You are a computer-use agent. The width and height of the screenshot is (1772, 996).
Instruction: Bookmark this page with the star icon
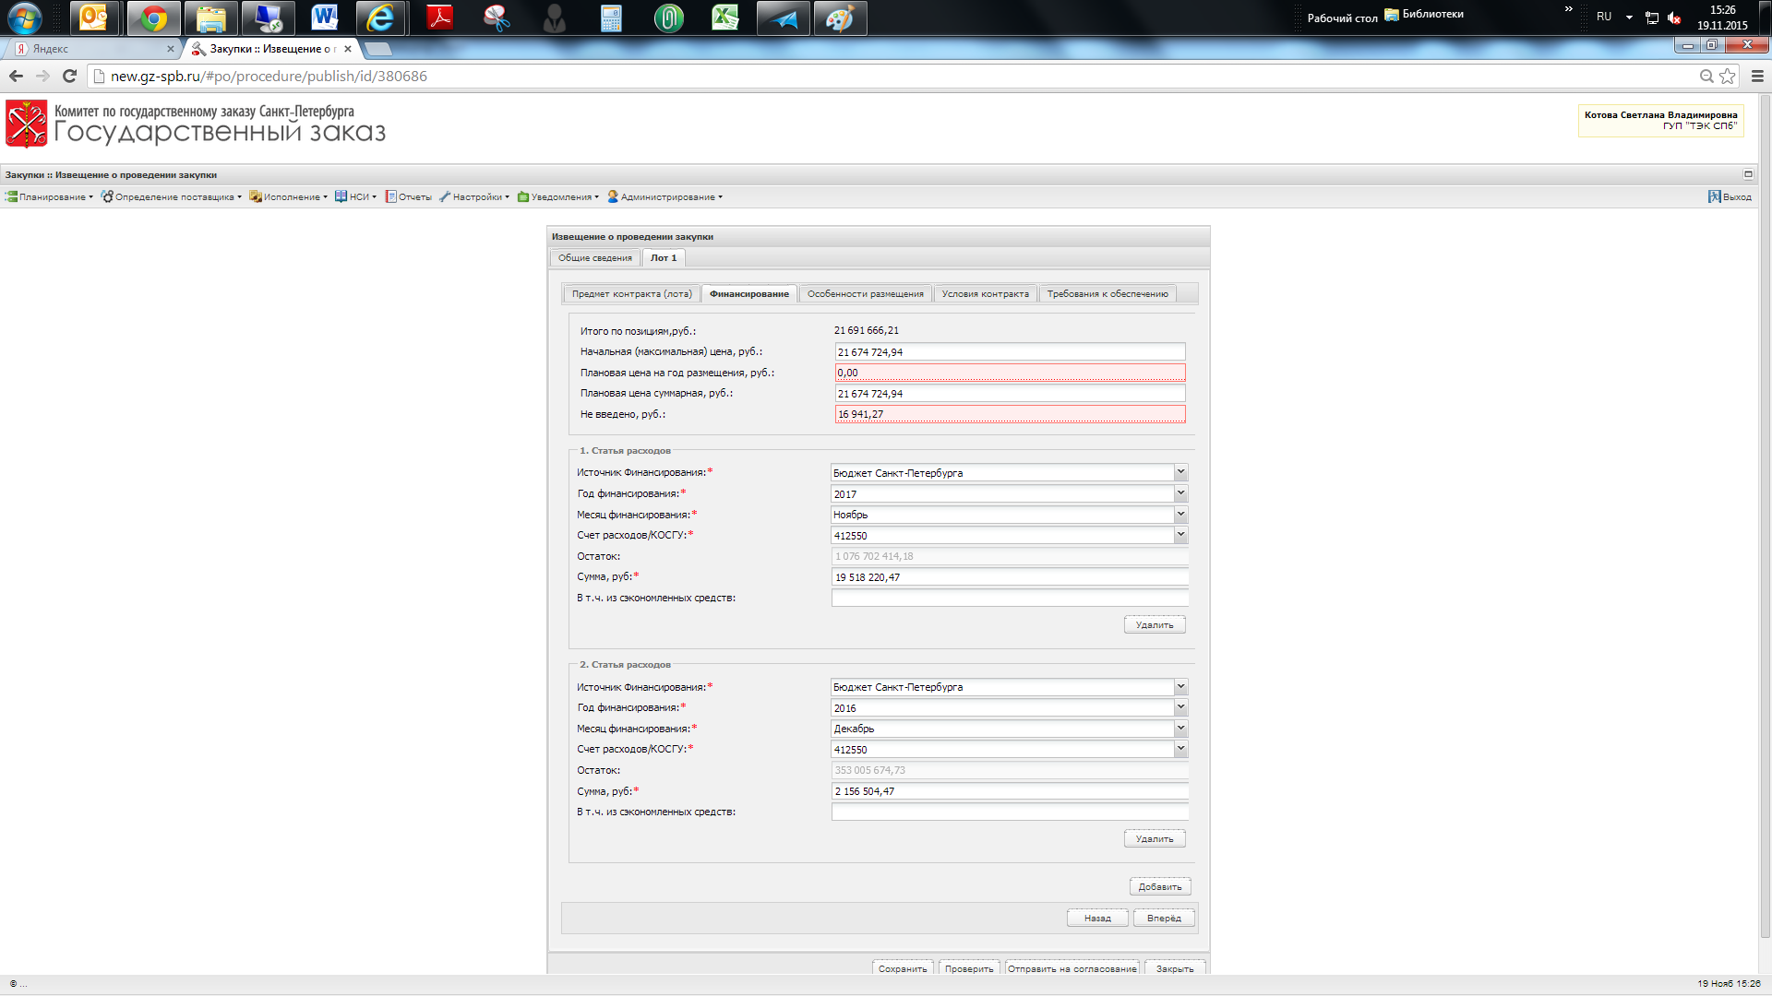[1728, 77]
